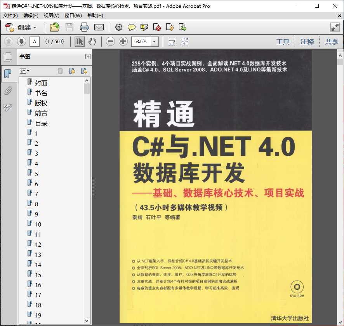The image size is (344, 326).
Task: Open the zoom level dropdown
Action: 154,41
